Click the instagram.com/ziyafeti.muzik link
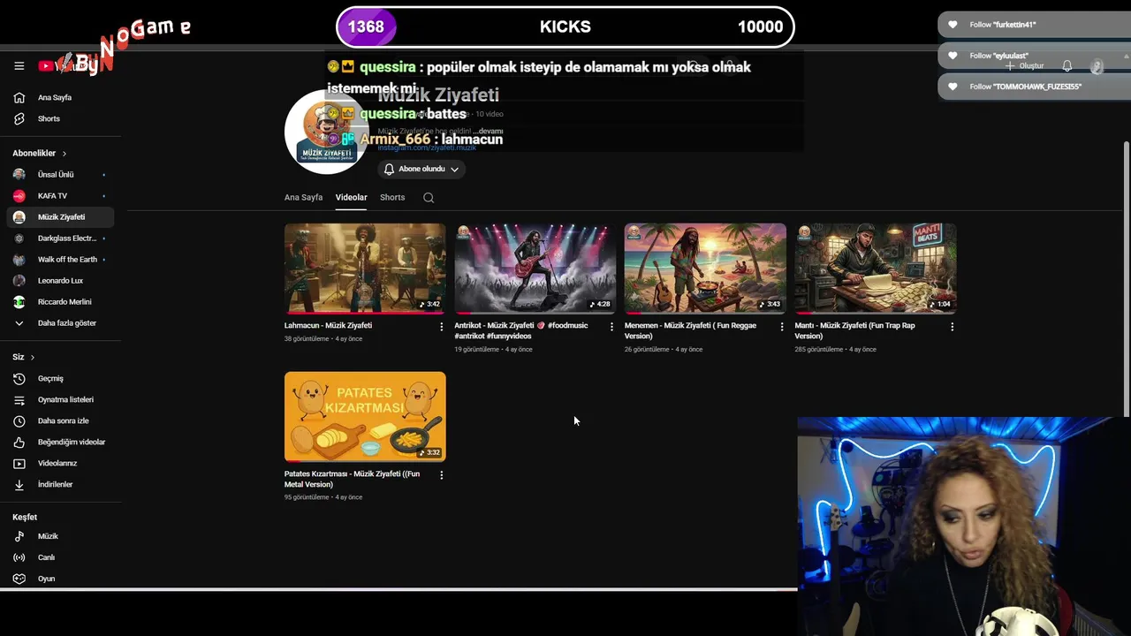1131x636 pixels. click(427, 148)
